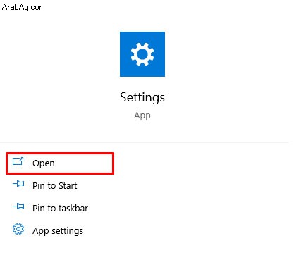Click the white cog glyph inside the tile
Viewport: 294px width, 255px height.
tap(142, 54)
